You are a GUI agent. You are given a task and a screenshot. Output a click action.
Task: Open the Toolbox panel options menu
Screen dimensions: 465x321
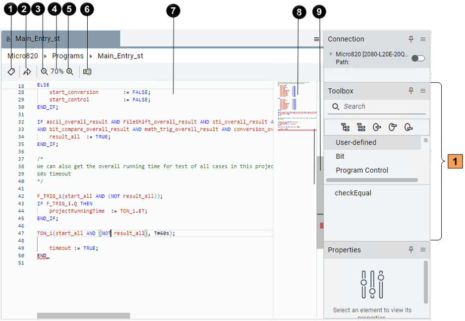click(423, 91)
